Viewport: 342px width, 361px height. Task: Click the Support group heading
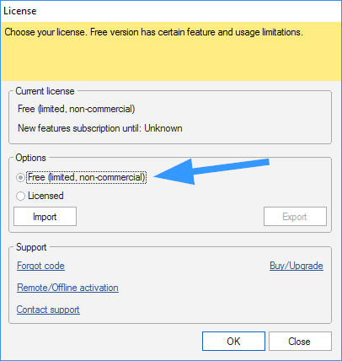31,247
